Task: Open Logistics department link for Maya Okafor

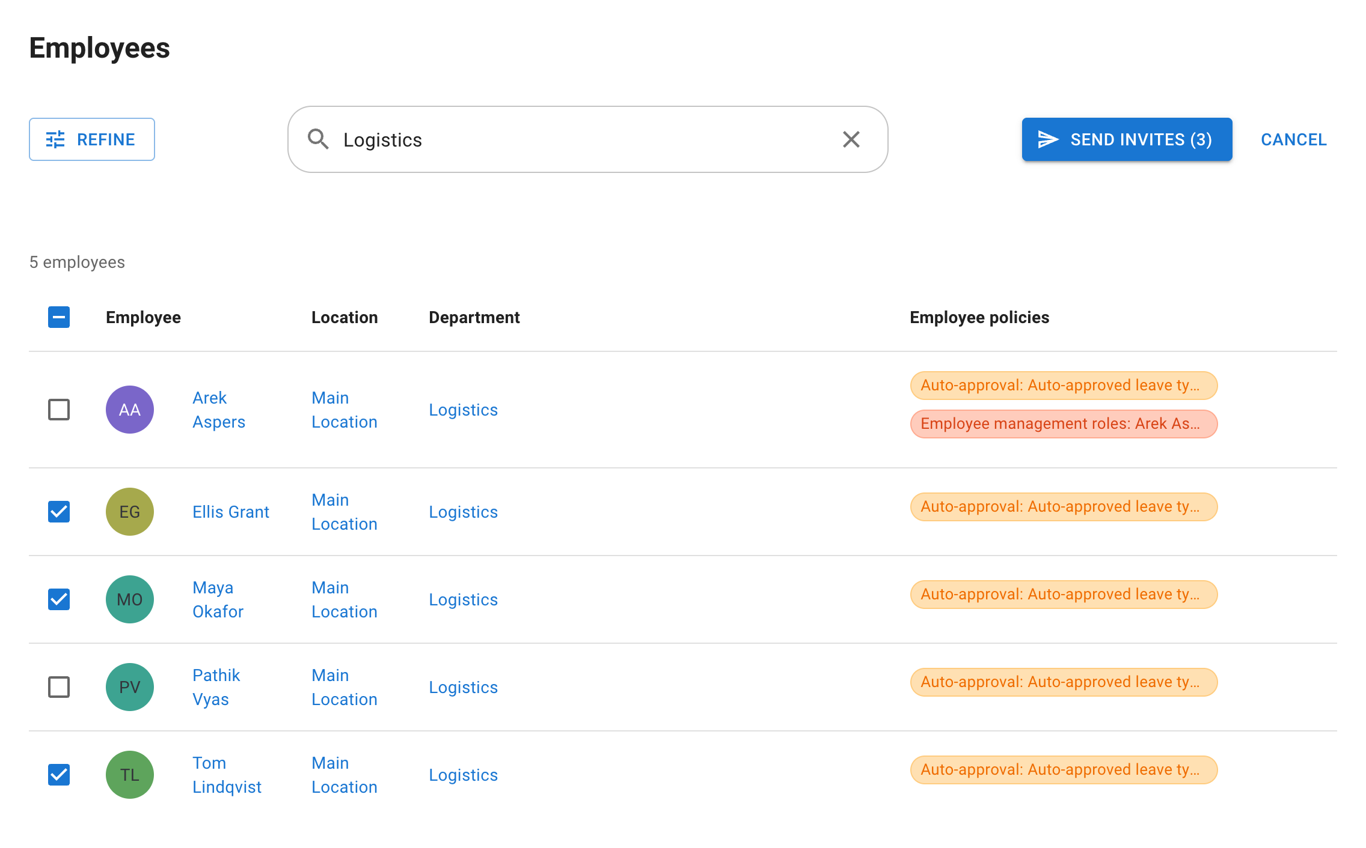Action: coord(463,599)
